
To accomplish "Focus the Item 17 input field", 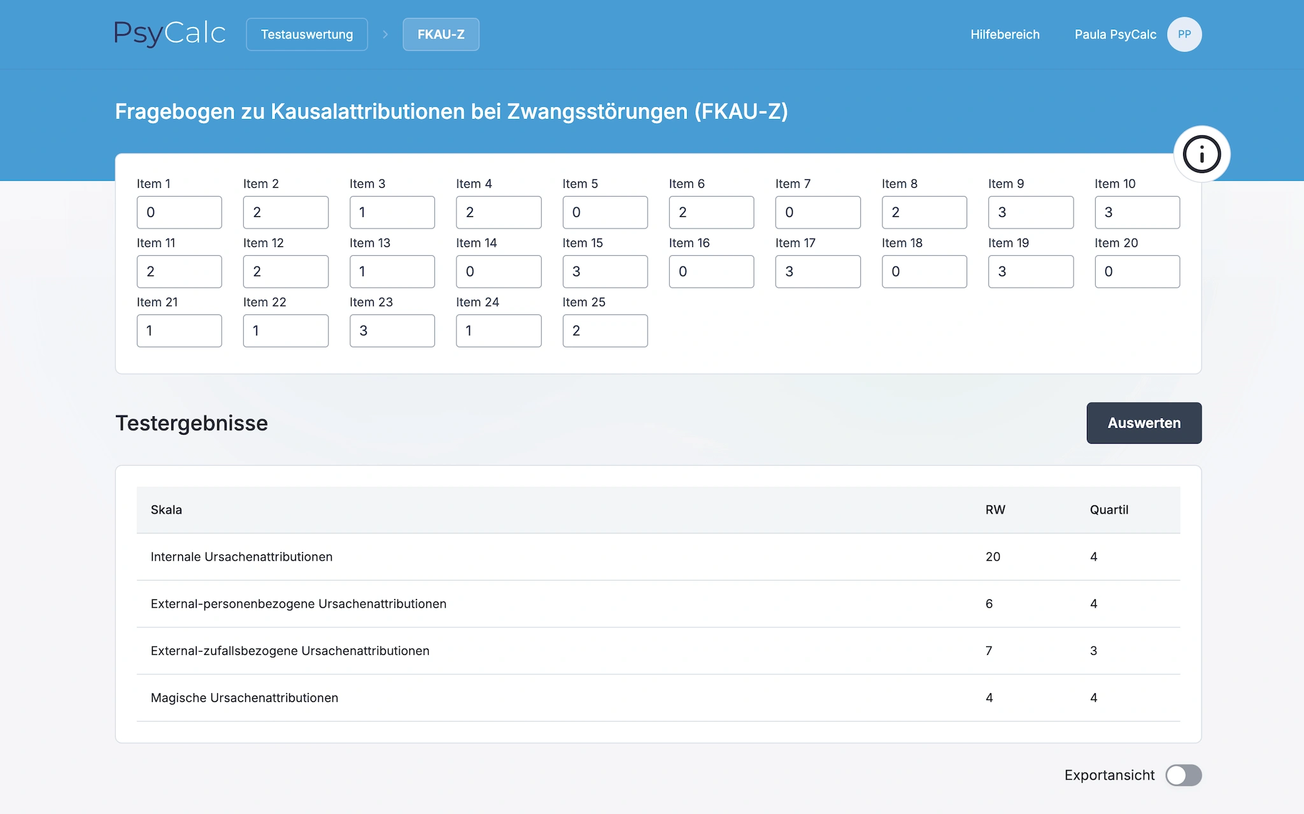I will [x=818, y=272].
